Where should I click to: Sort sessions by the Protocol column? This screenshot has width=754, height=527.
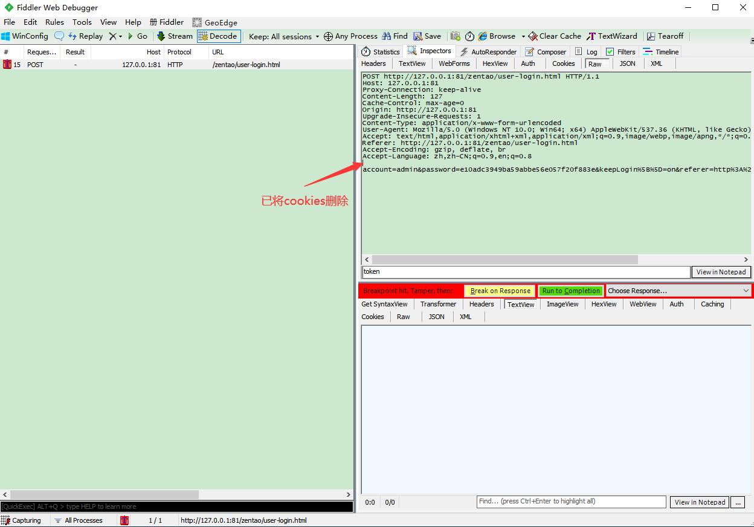[185, 52]
